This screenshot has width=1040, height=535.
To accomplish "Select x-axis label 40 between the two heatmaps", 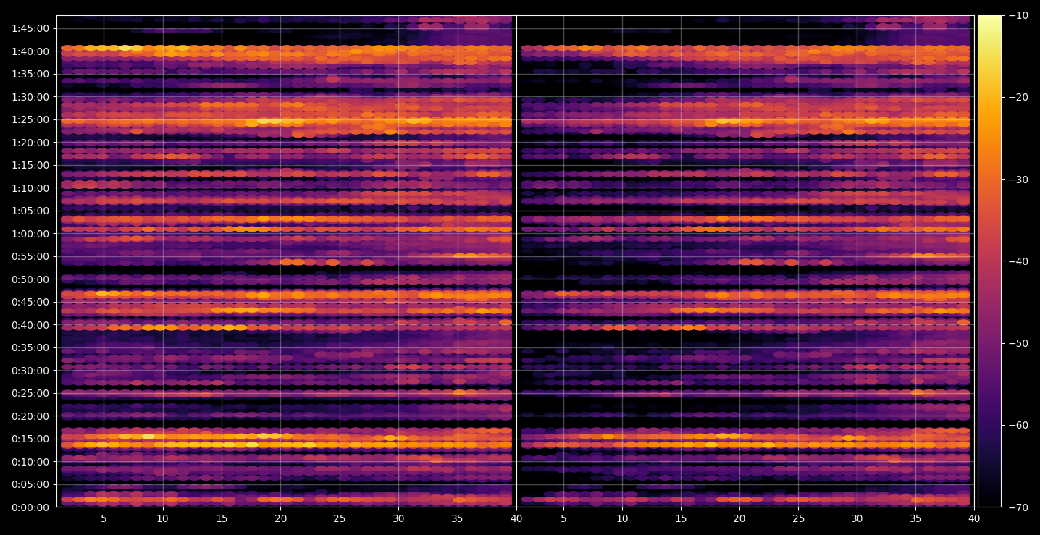I will pyautogui.click(x=516, y=519).
